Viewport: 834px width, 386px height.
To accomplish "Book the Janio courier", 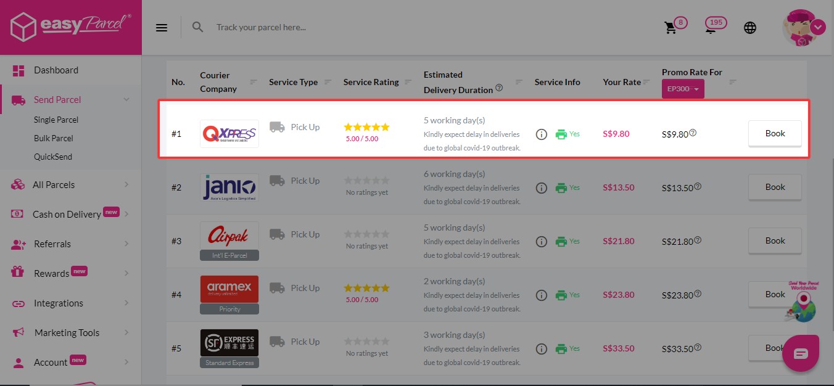I will coord(775,187).
